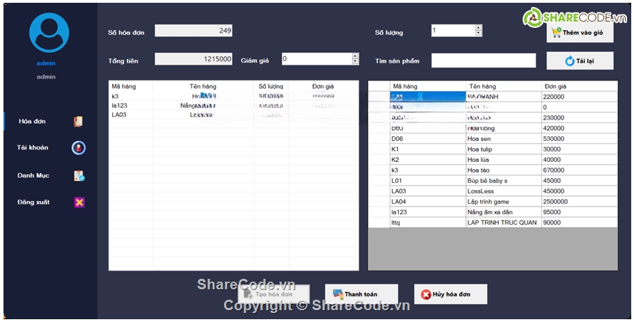Viewport: 634px width, 322px height.
Task: Click row header of the lttq row
Action: (379, 223)
